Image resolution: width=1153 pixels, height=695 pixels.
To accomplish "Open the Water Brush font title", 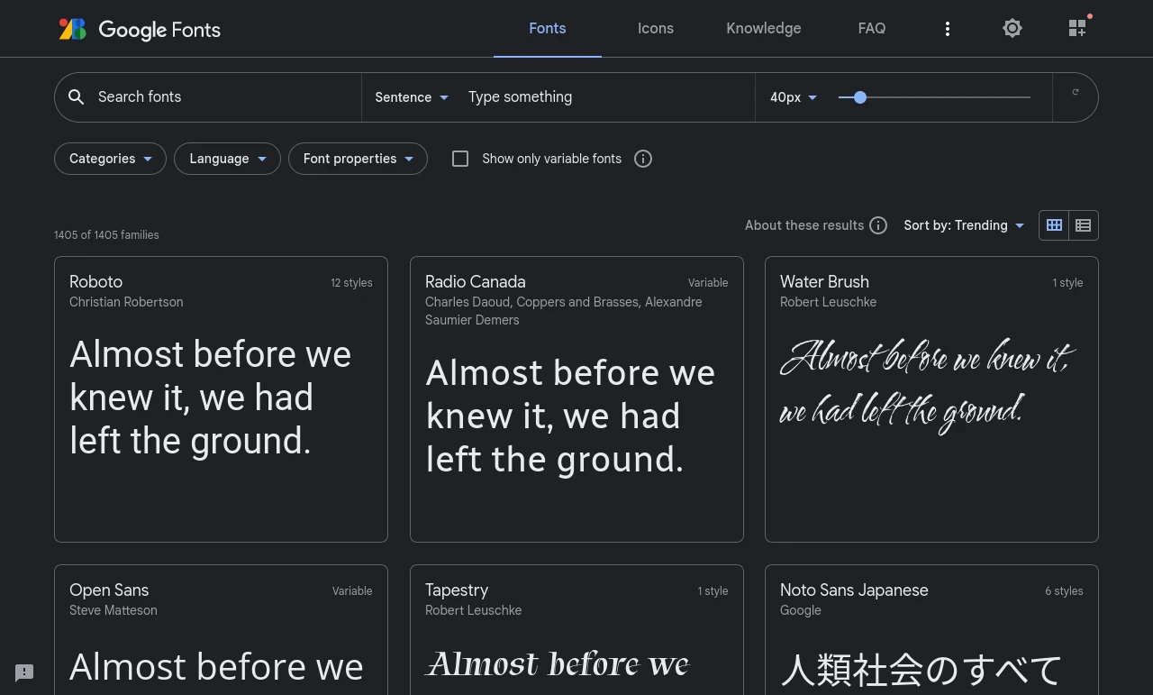I will tap(824, 282).
